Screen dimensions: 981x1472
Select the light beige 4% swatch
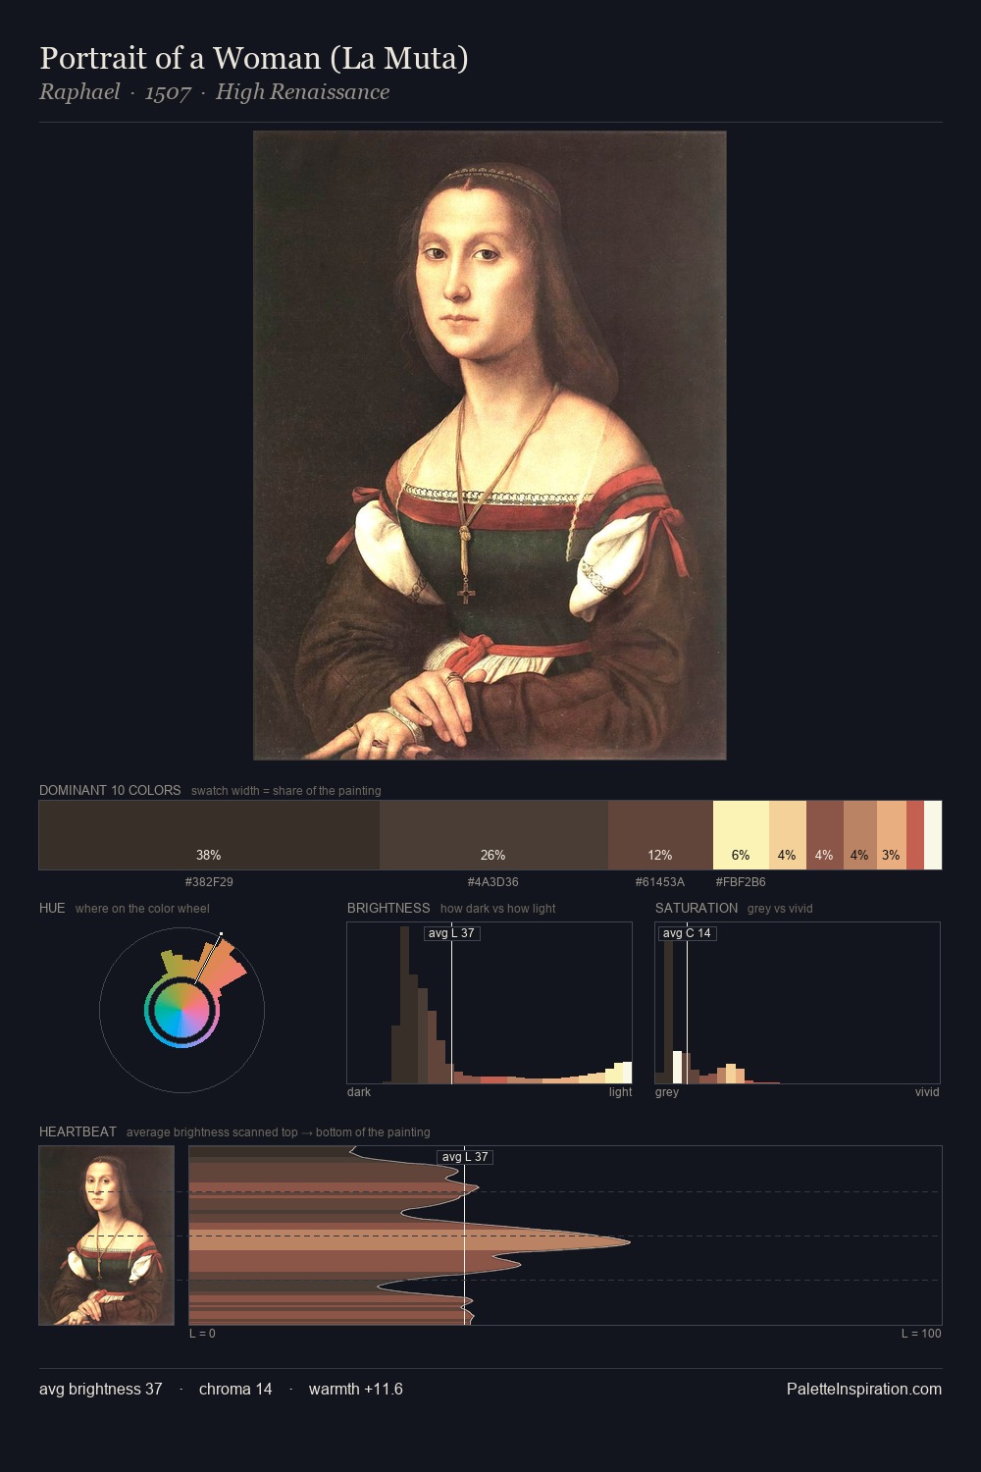[x=788, y=835]
